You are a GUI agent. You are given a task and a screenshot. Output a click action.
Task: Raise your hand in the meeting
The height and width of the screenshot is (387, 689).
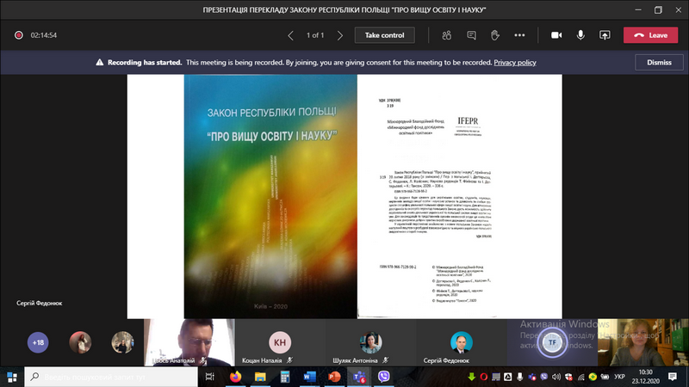coord(495,35)
